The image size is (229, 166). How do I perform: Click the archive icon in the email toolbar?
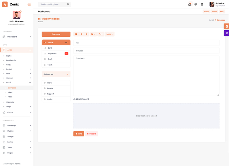click(x=76, y=34)
